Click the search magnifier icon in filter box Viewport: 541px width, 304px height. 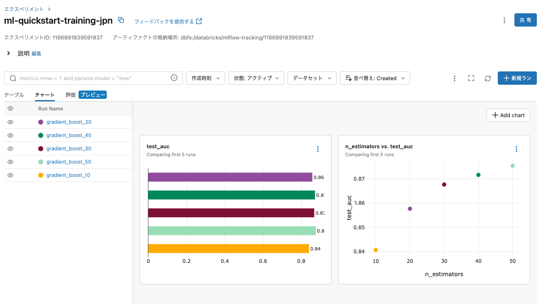coord(13,78)
